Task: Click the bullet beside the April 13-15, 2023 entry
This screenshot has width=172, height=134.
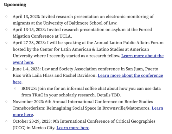Action: pos(6,30)
